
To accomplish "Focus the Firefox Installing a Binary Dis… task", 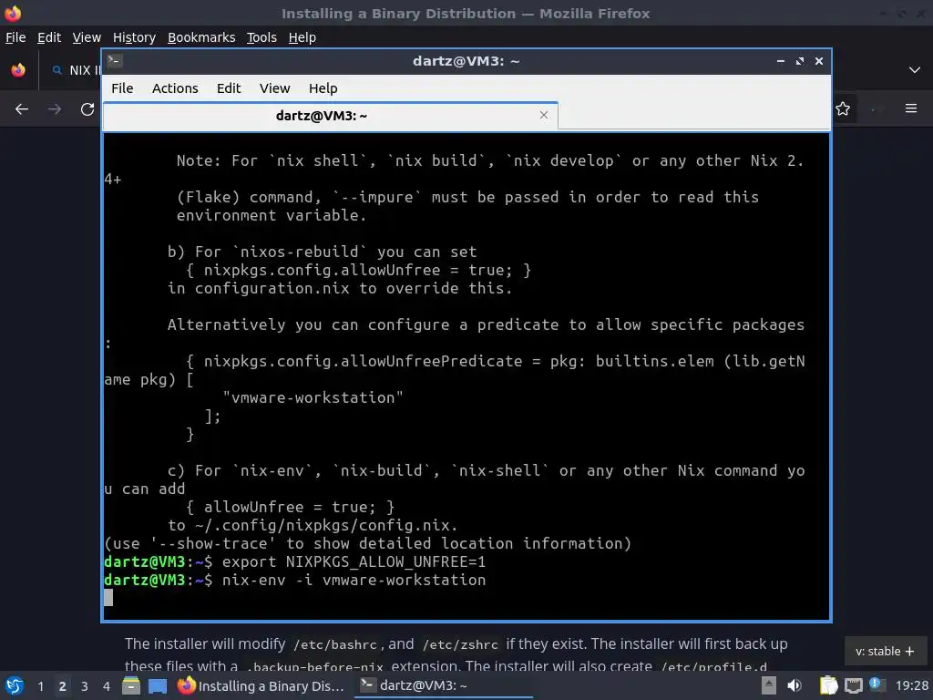I will [261, 685].
